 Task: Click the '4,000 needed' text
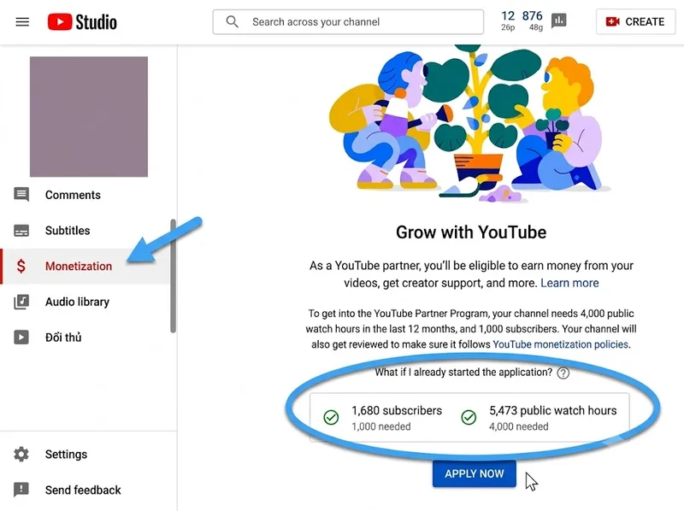coord(518,426)
